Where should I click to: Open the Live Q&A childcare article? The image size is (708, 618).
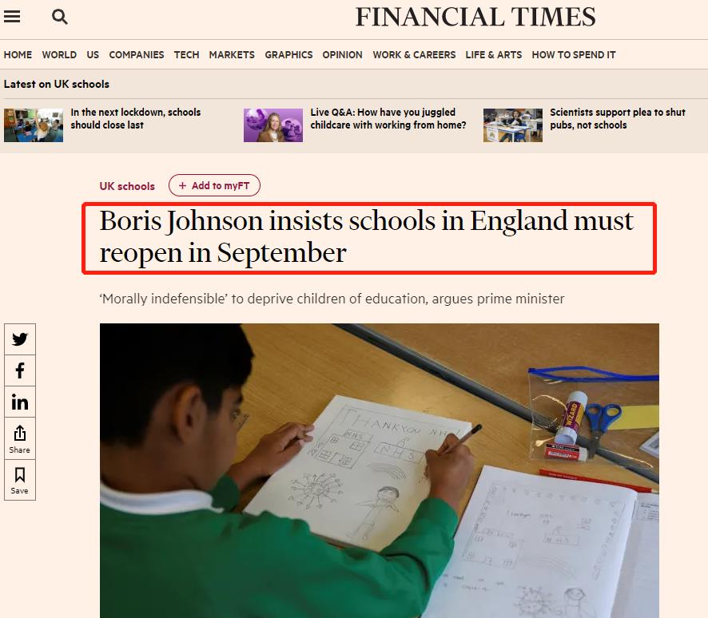pos(388,119)
